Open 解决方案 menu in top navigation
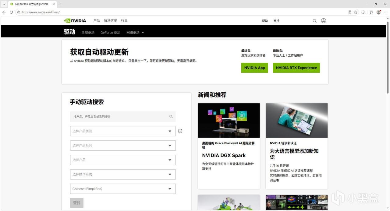Screen dimensions: 390x211 coord(110,21)
